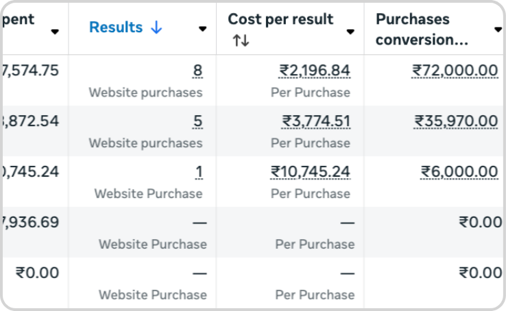The width and height of the screenshot is (506, 311).
Task: Open the Results column dropdown caret
Action: 202,29
